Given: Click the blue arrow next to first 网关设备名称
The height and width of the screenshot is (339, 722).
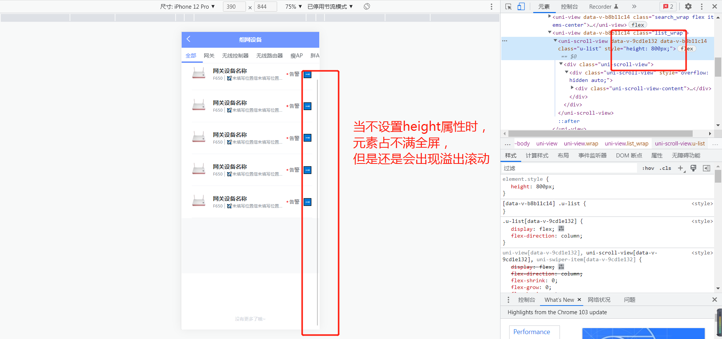Looking at the screenshot, I should click(x=307, y=74).
